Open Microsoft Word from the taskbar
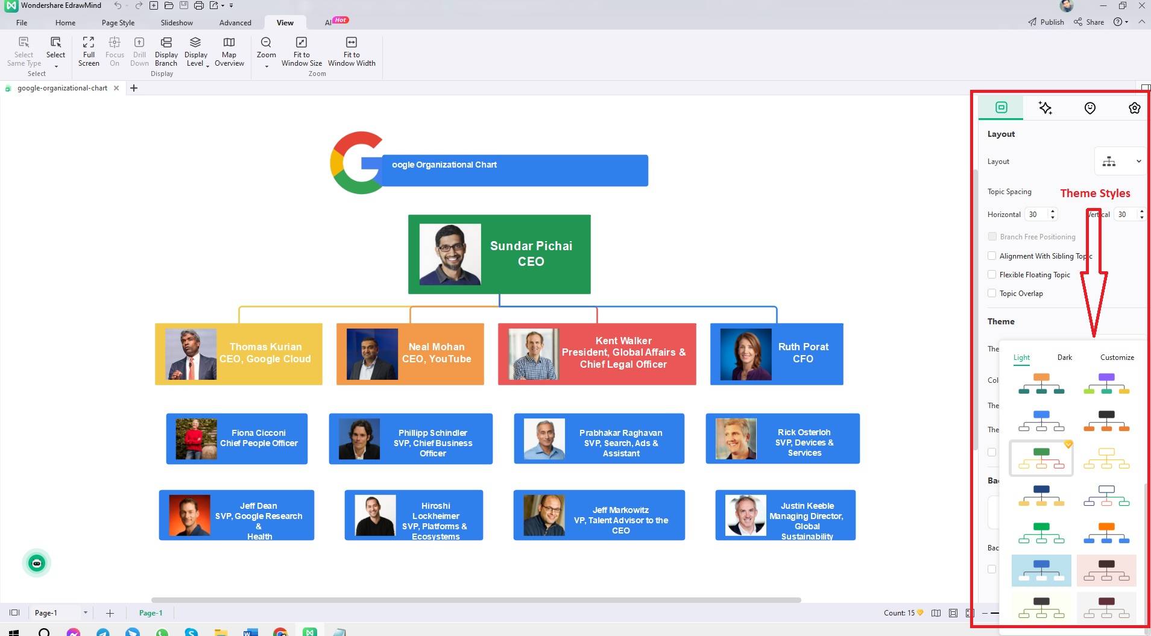 pos(250,632)
